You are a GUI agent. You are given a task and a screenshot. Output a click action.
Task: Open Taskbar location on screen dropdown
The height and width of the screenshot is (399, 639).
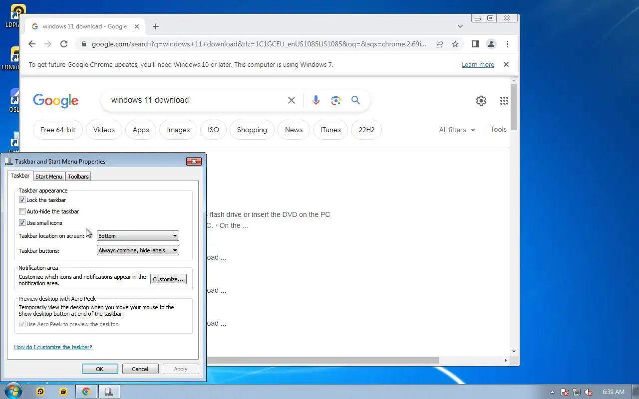pos(138,236)
